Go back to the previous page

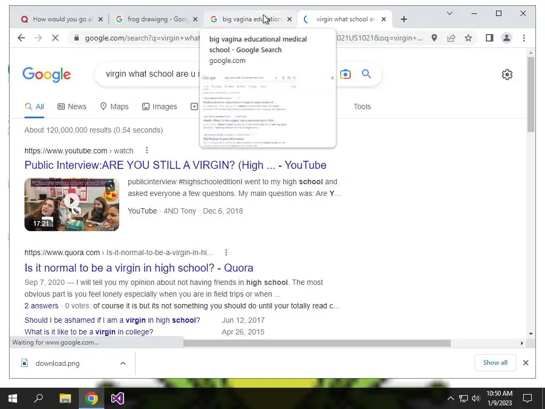pyautogui.click(x=21, y=38)
